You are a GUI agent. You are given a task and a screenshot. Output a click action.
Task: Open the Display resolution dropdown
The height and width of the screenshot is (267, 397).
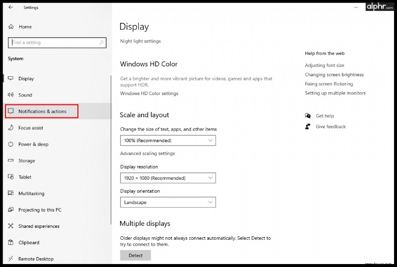(x=168, y=178)
